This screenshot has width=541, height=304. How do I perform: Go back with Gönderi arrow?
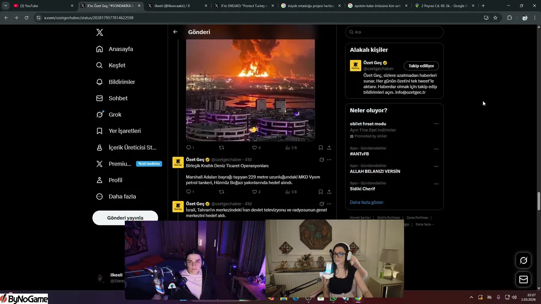click(175, 32)
